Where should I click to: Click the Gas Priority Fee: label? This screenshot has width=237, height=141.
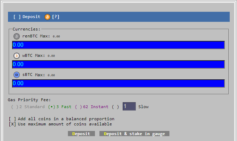[29, 100]
